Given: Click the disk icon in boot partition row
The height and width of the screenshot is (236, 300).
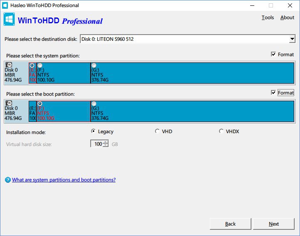Looking at the screenshot, I should (x=9, y=103).
